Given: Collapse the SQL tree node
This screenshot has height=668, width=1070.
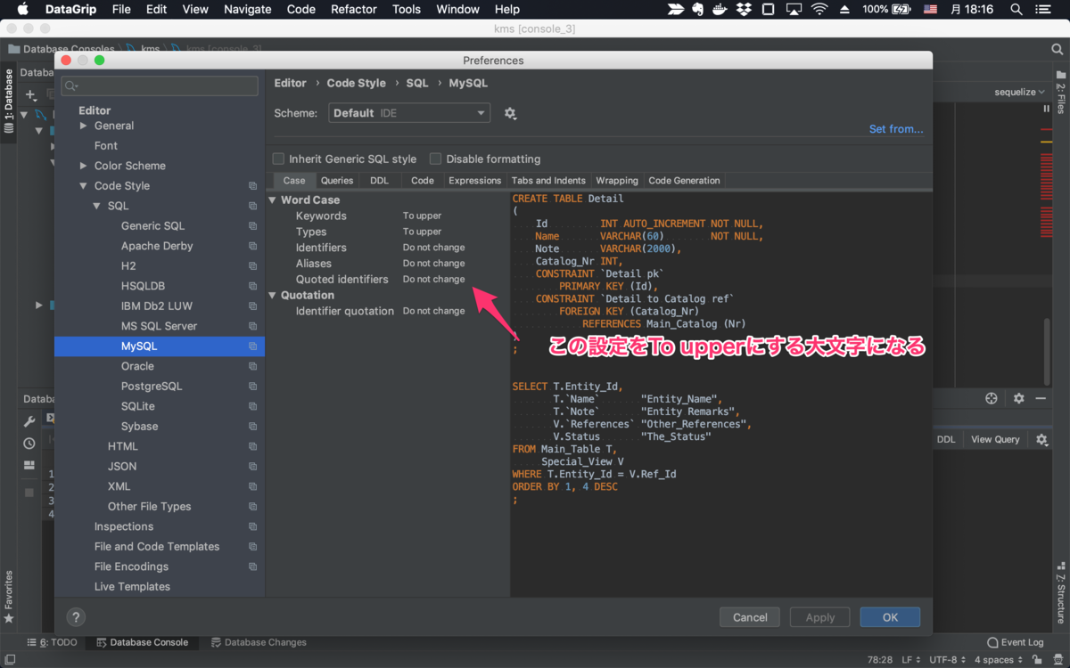Looking at the screenshot, I should [x=97, y=206].
